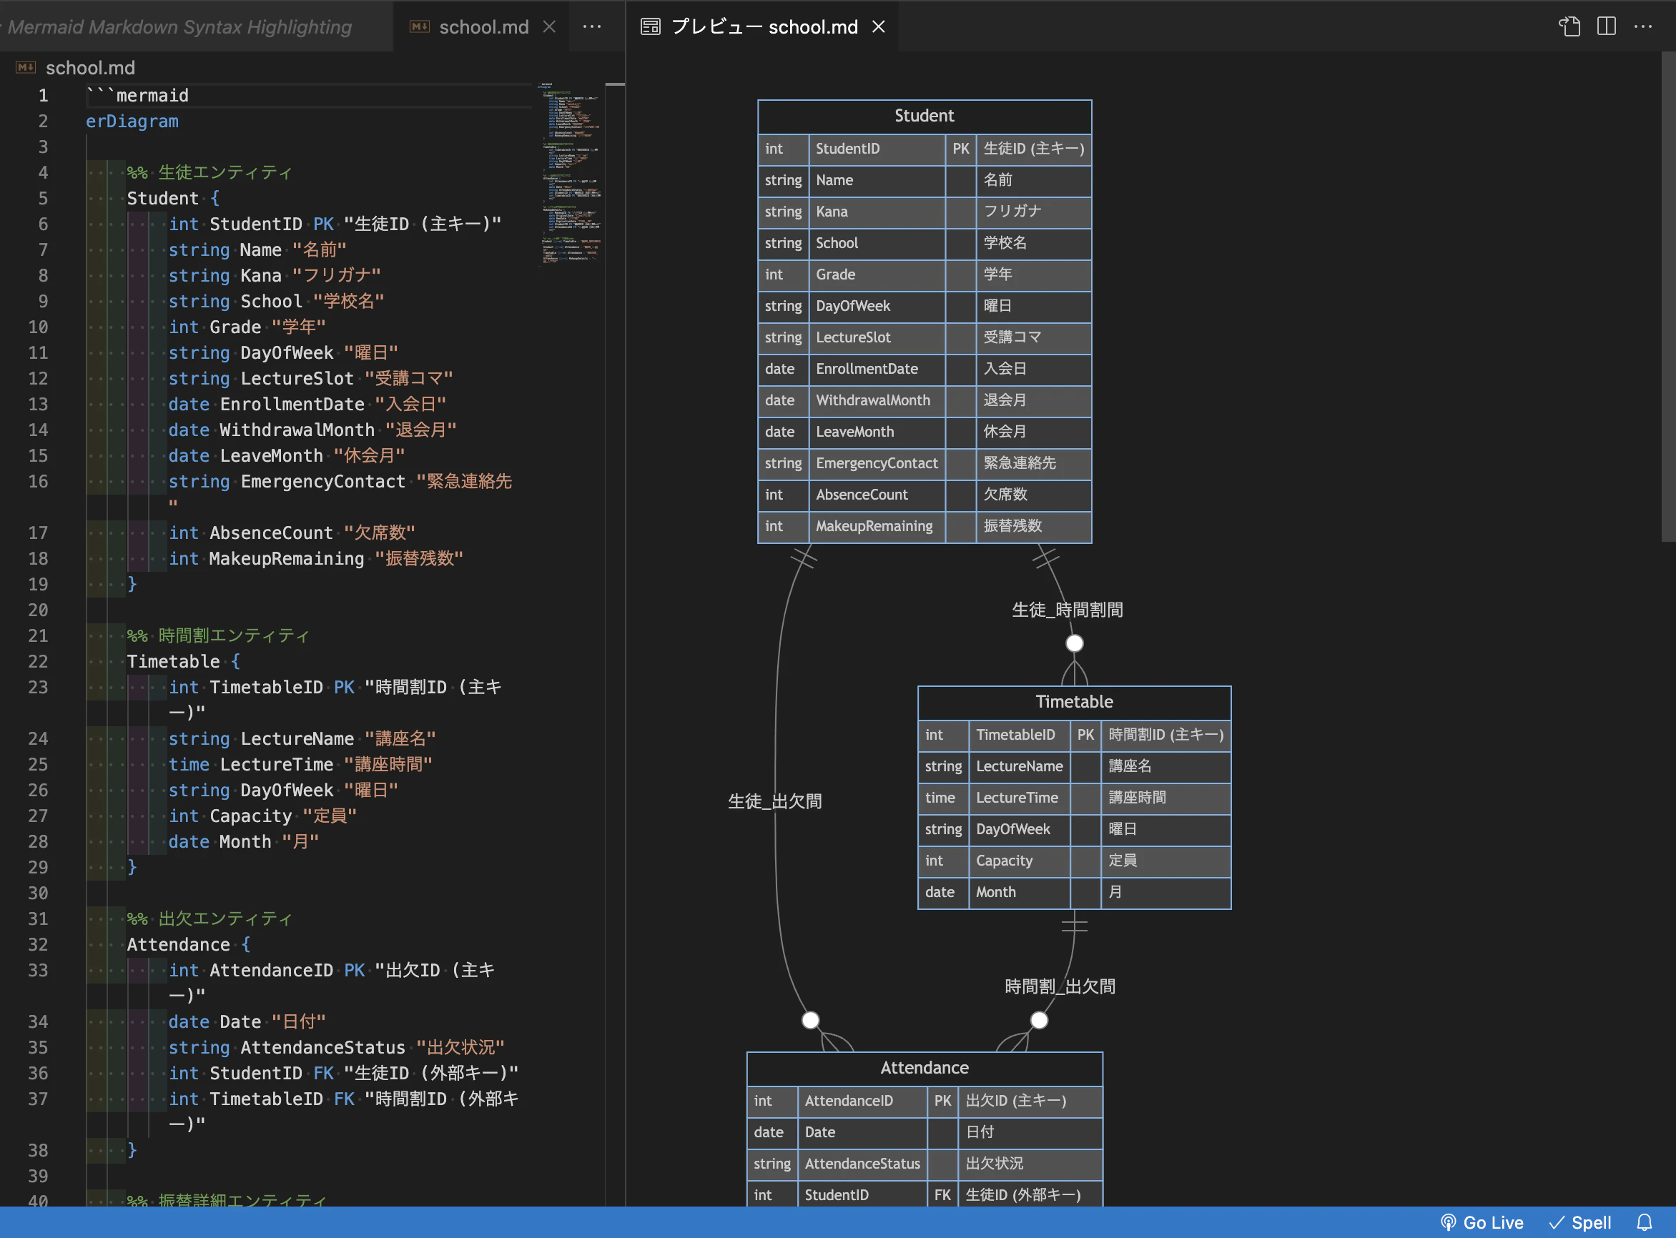
Task: Select the プレビュー school.md preview tab
Action: pos(763,27)
